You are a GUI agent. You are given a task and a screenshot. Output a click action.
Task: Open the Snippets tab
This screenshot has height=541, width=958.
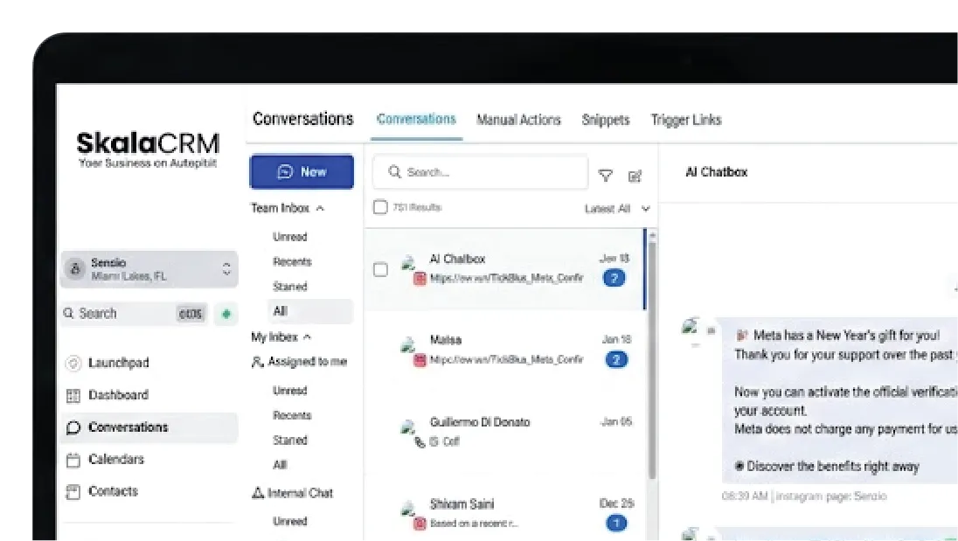606,120
